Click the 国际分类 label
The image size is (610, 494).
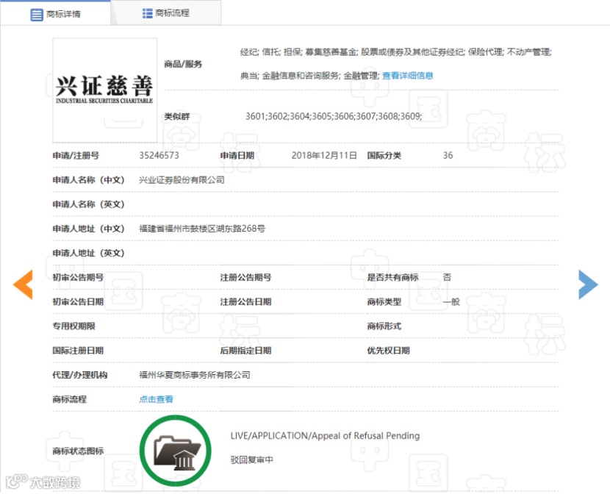point(384,156)
